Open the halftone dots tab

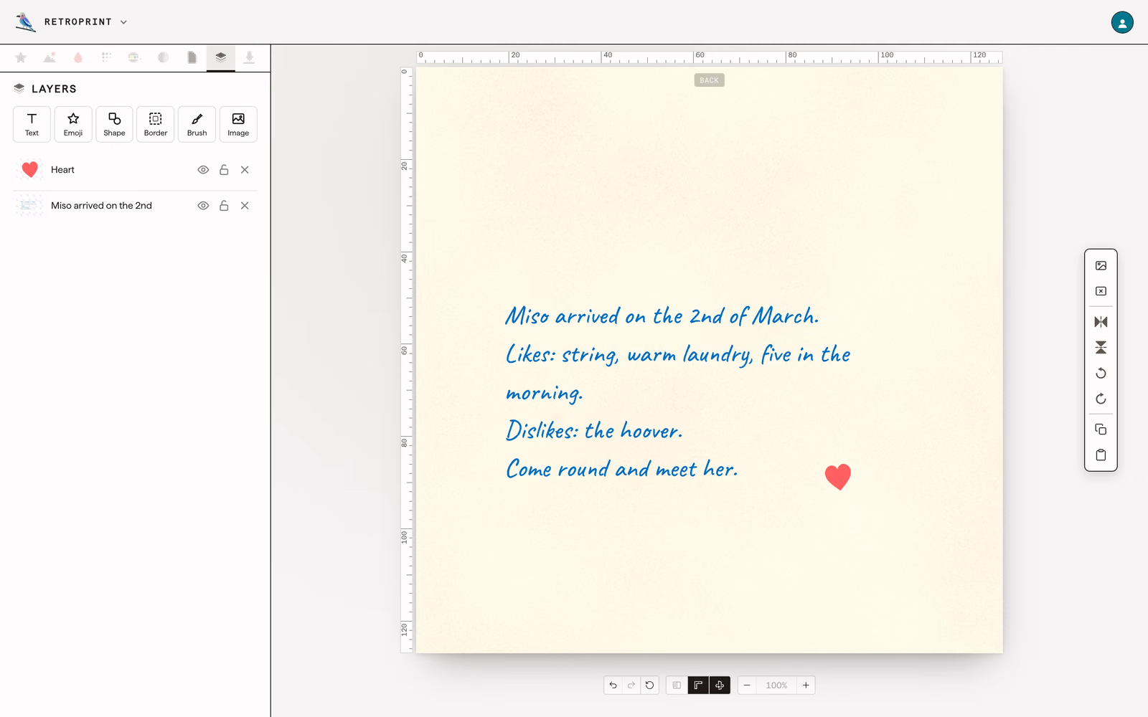(x=106, y=57)
